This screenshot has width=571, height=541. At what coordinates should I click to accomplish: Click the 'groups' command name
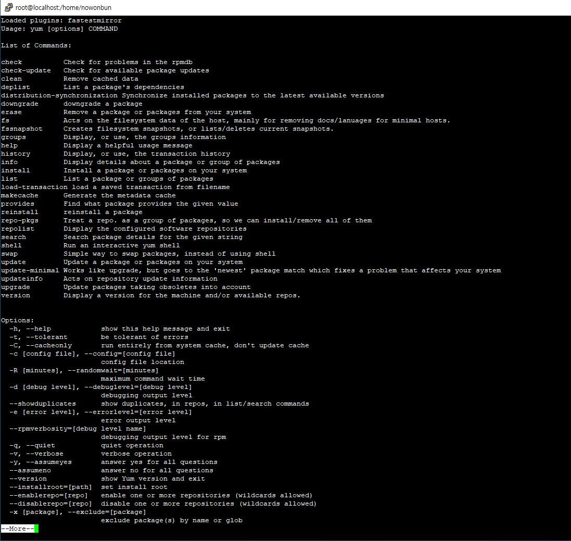pyautogui.click(x=14, y=137)
